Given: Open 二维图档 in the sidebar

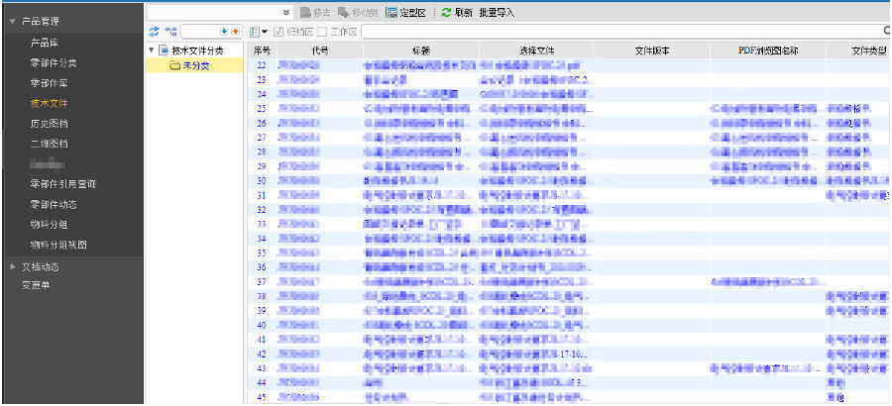Looking at the screenshot, I should click(49, 144).
